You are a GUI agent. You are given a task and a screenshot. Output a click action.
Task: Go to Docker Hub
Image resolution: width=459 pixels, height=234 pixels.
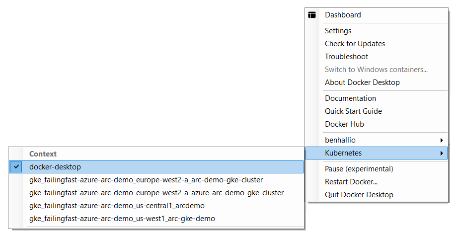click(344, 124)
